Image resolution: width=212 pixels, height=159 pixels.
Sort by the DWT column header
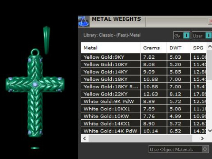(178, 48)
